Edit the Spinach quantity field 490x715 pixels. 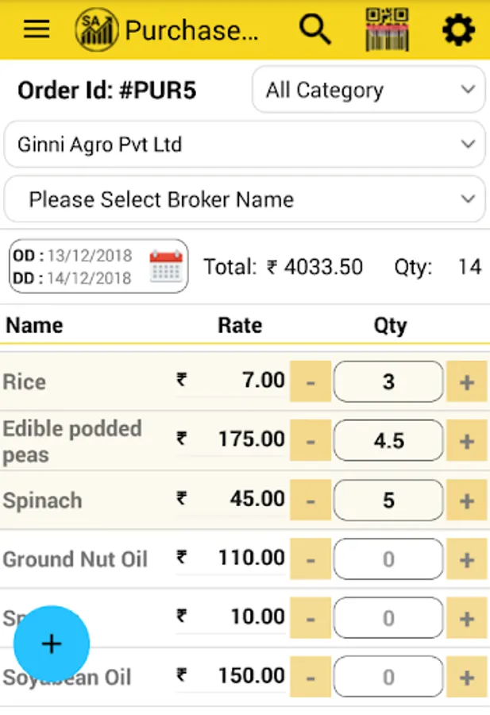click(x=388, y=501)
